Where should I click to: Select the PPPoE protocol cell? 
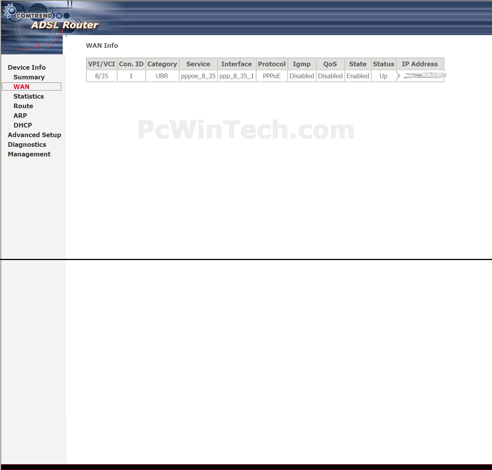tap(272, 76)
